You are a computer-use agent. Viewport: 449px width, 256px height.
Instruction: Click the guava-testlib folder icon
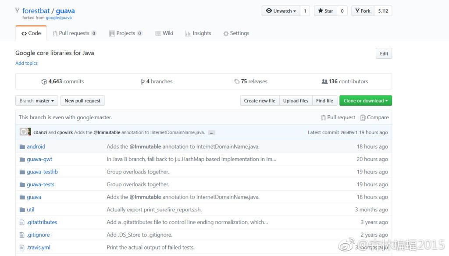pos(22,172)
